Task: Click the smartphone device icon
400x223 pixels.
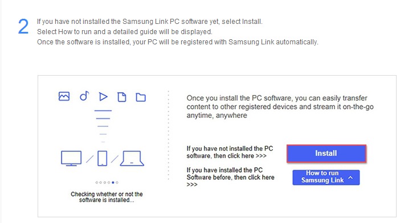Action: tap(103, 158)
